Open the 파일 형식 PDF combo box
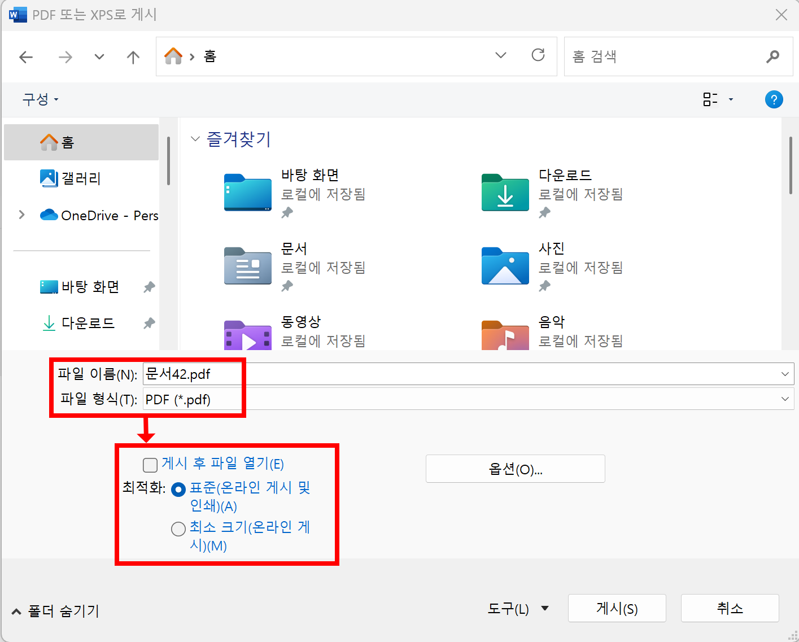This screenshot has height=642, width=799. 468,399
